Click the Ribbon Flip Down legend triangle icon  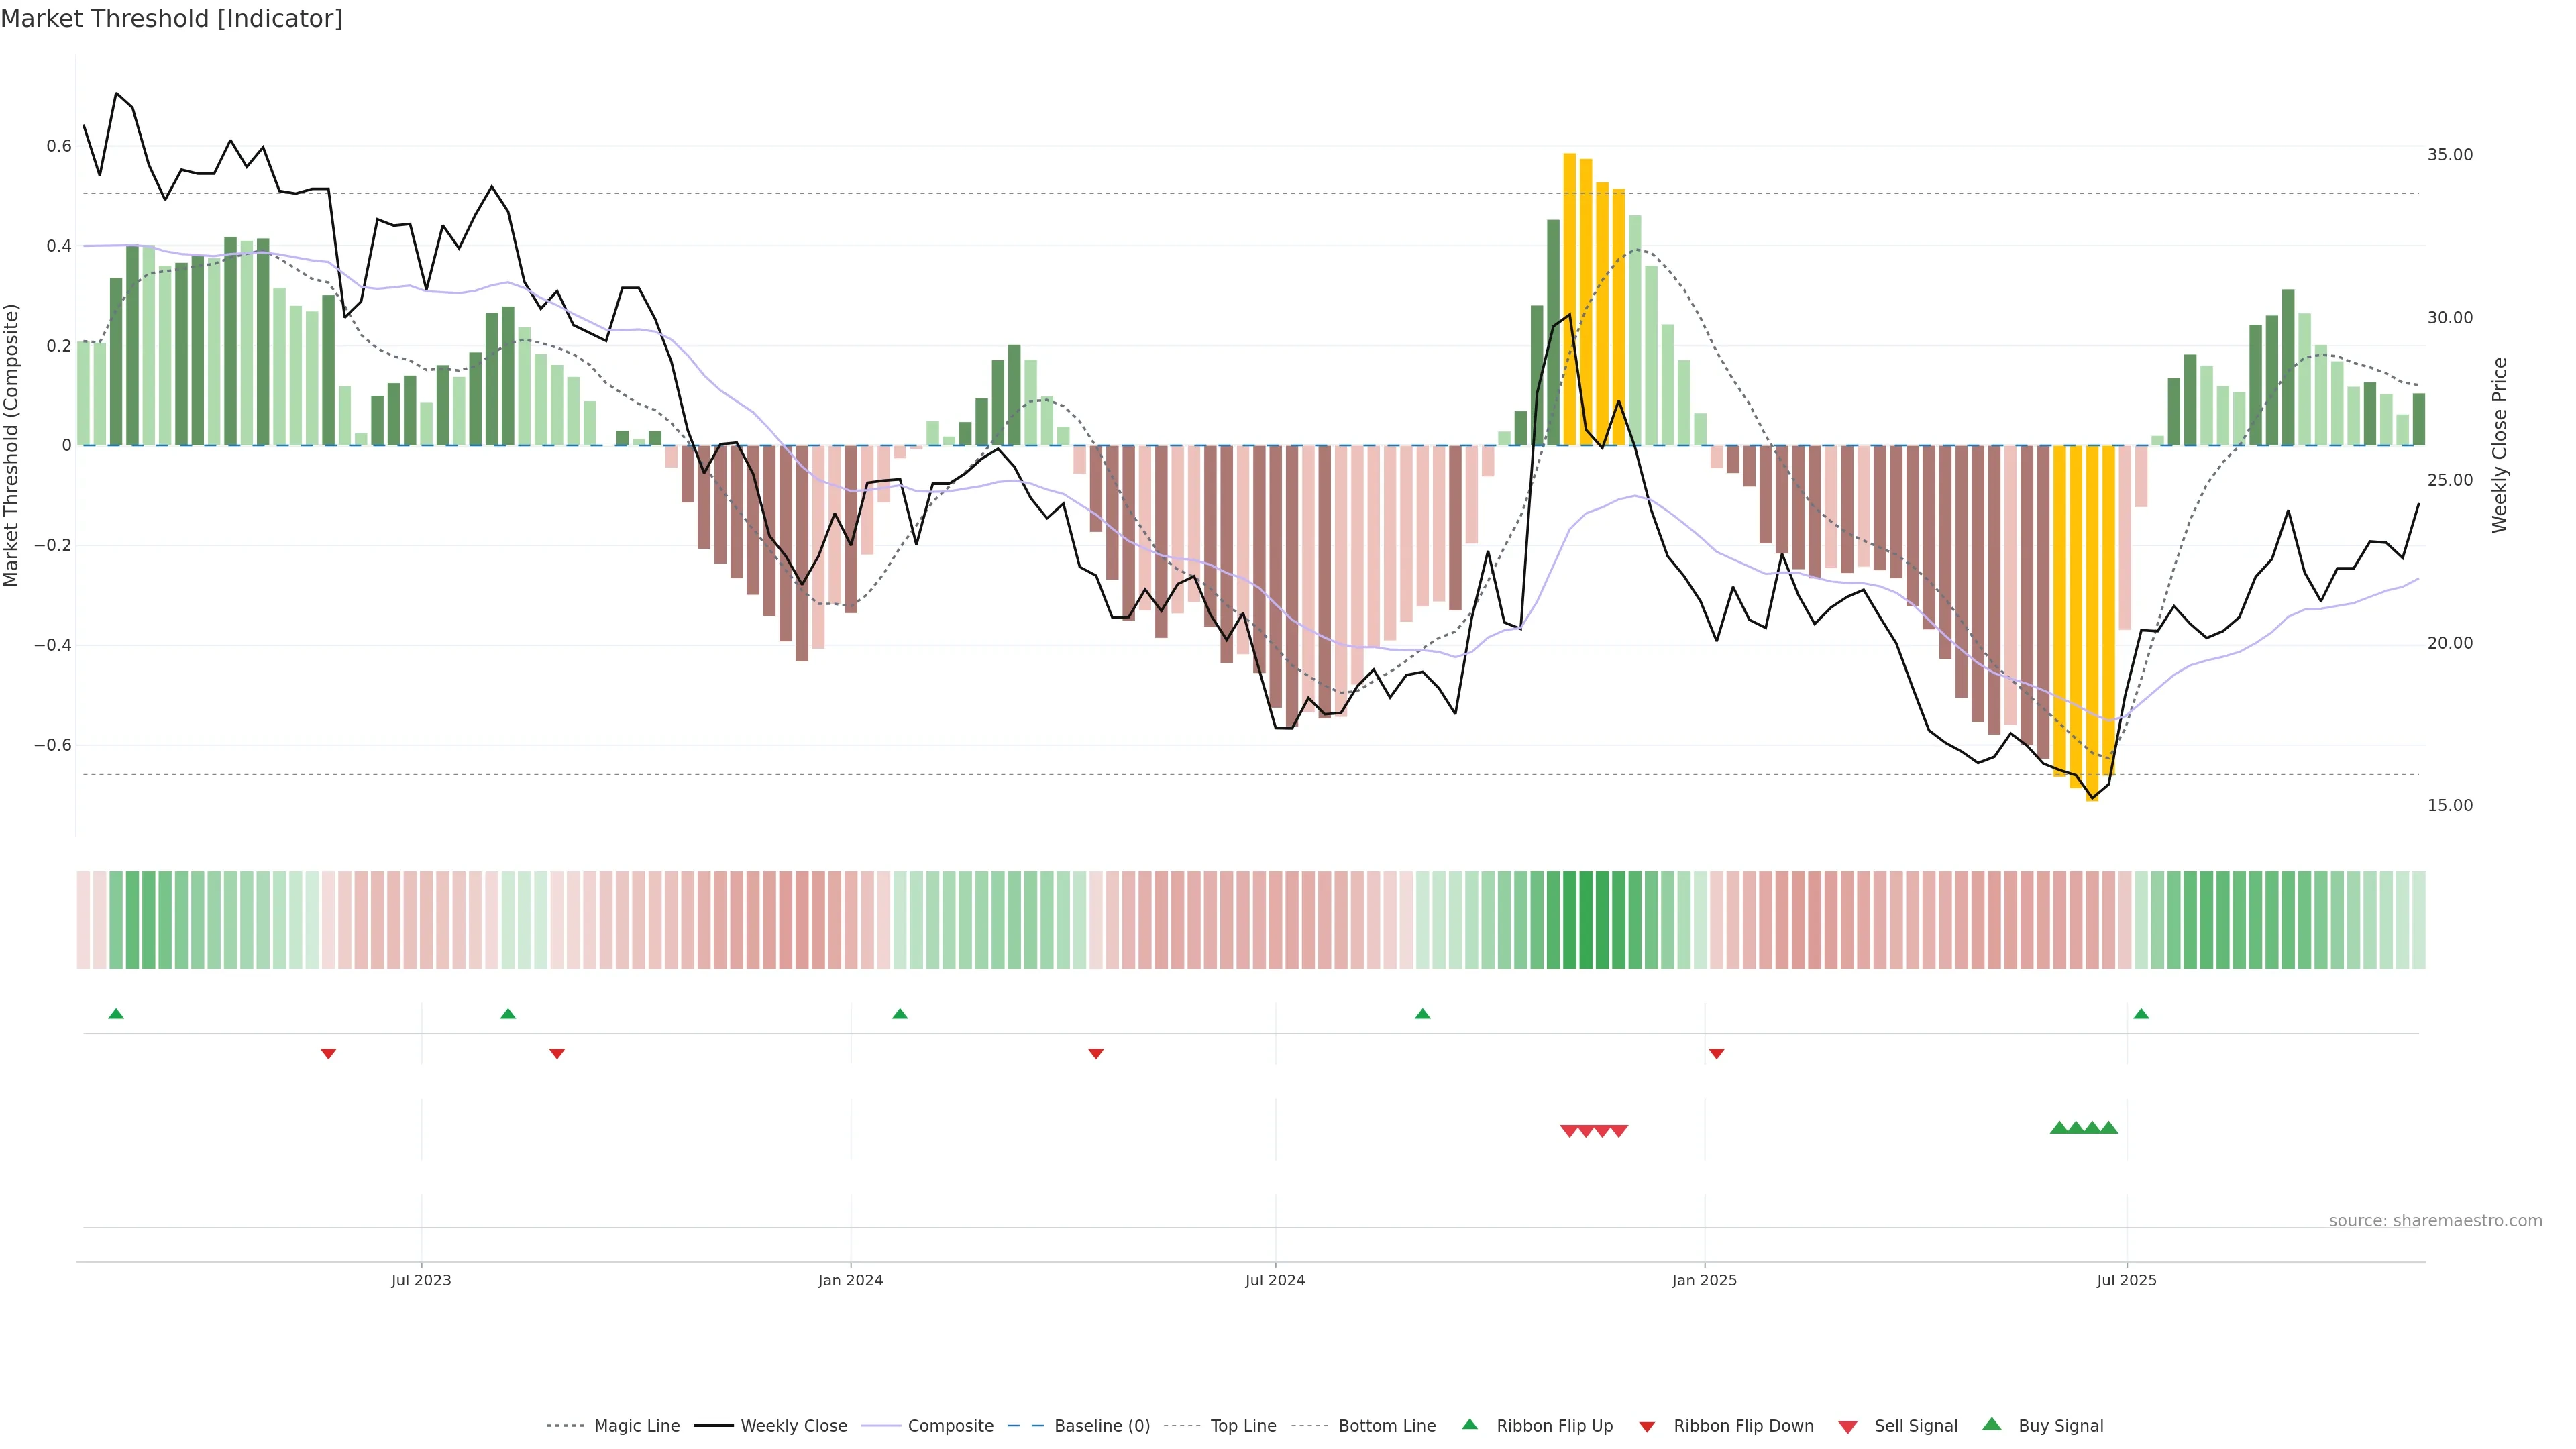(1647, 1427)
